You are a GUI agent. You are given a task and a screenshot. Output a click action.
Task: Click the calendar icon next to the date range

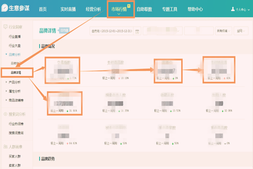coord(137,31)
